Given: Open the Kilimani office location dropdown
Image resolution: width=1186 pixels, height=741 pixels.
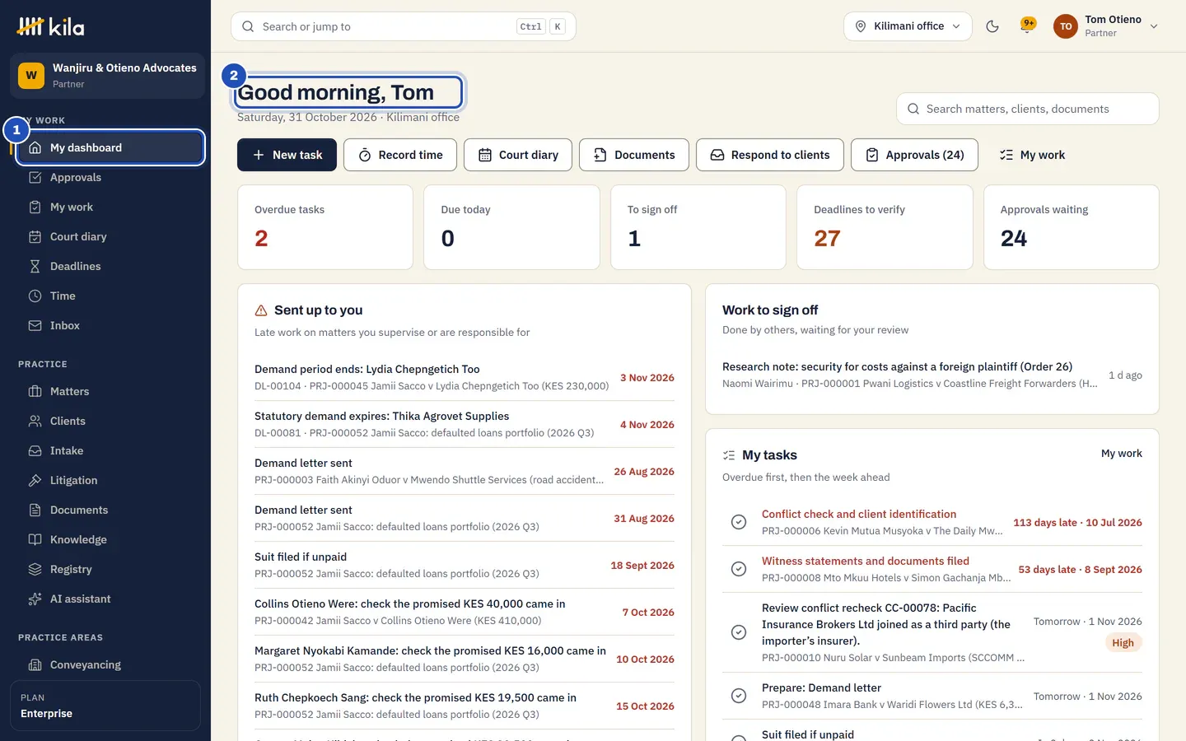Looking at the screenshot, I should [908, 26].
